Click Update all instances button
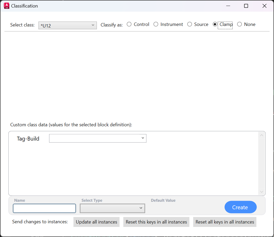This screenshot has width=274, height=237. tap(96, 222)
